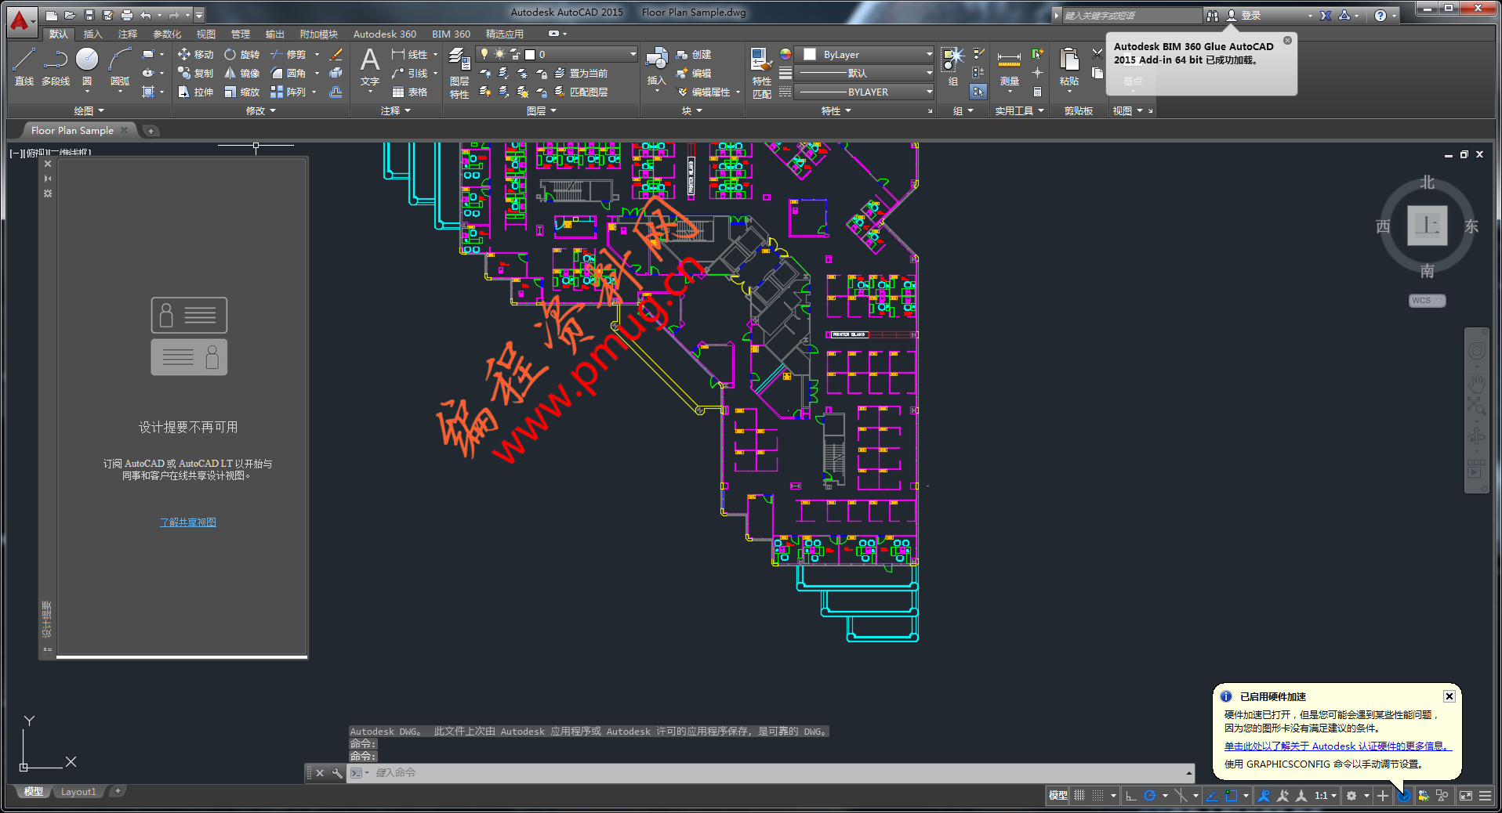Toggle polar tracking in status bar
This screenshot has width=1502, height=813.
(1150, 795)
